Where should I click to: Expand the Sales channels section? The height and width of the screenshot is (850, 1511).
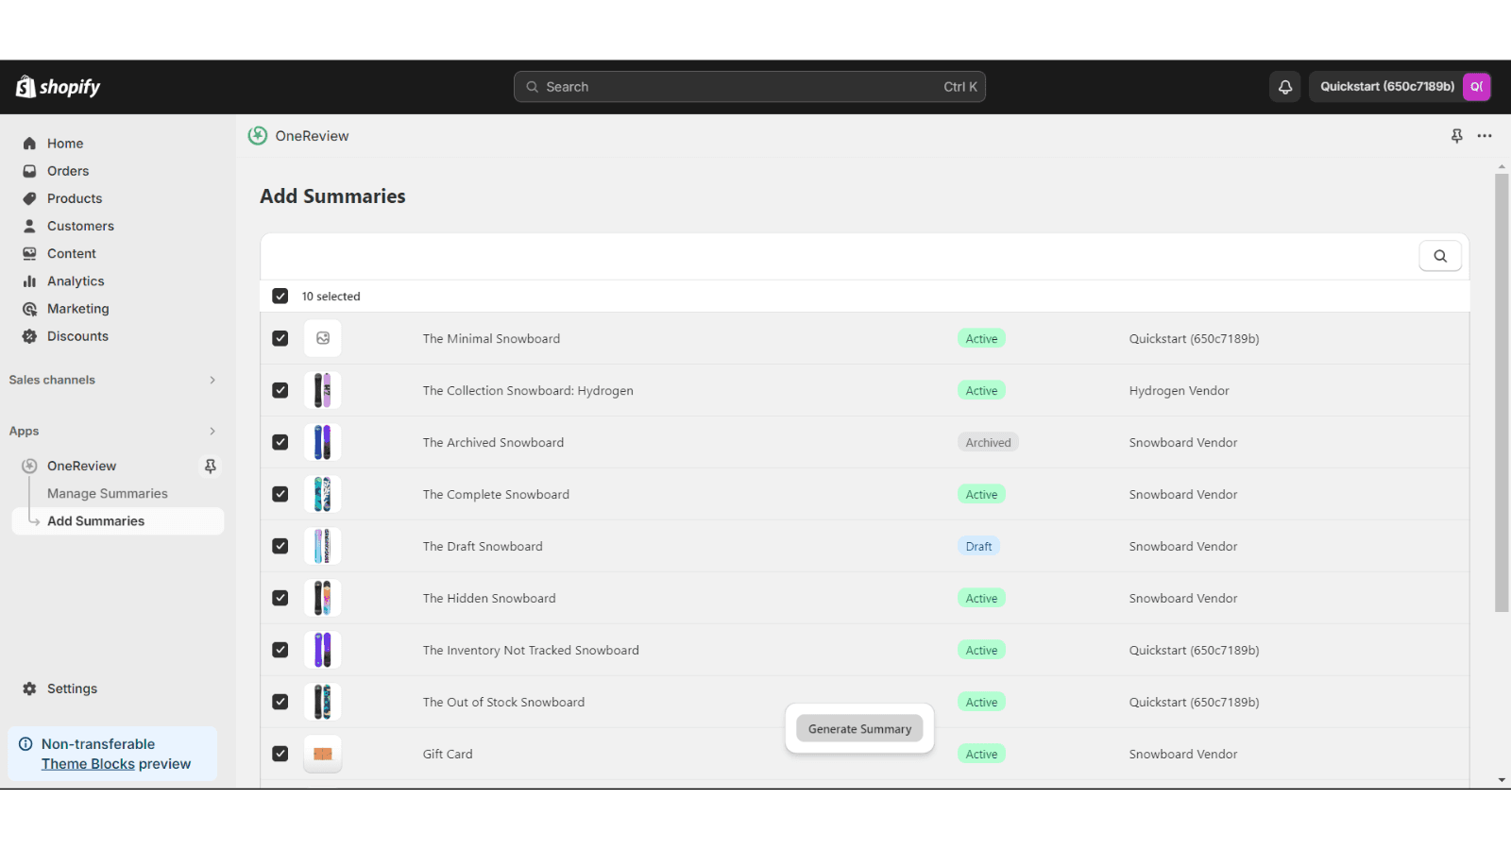[212, 380]
